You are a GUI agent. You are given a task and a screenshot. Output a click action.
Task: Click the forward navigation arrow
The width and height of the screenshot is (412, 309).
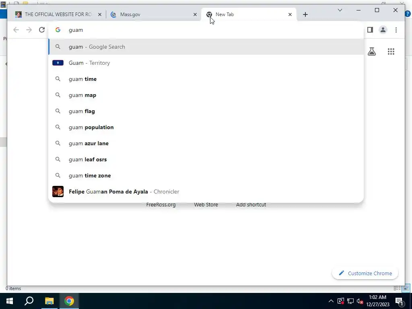pyautogui.click(x=29, y=30)
